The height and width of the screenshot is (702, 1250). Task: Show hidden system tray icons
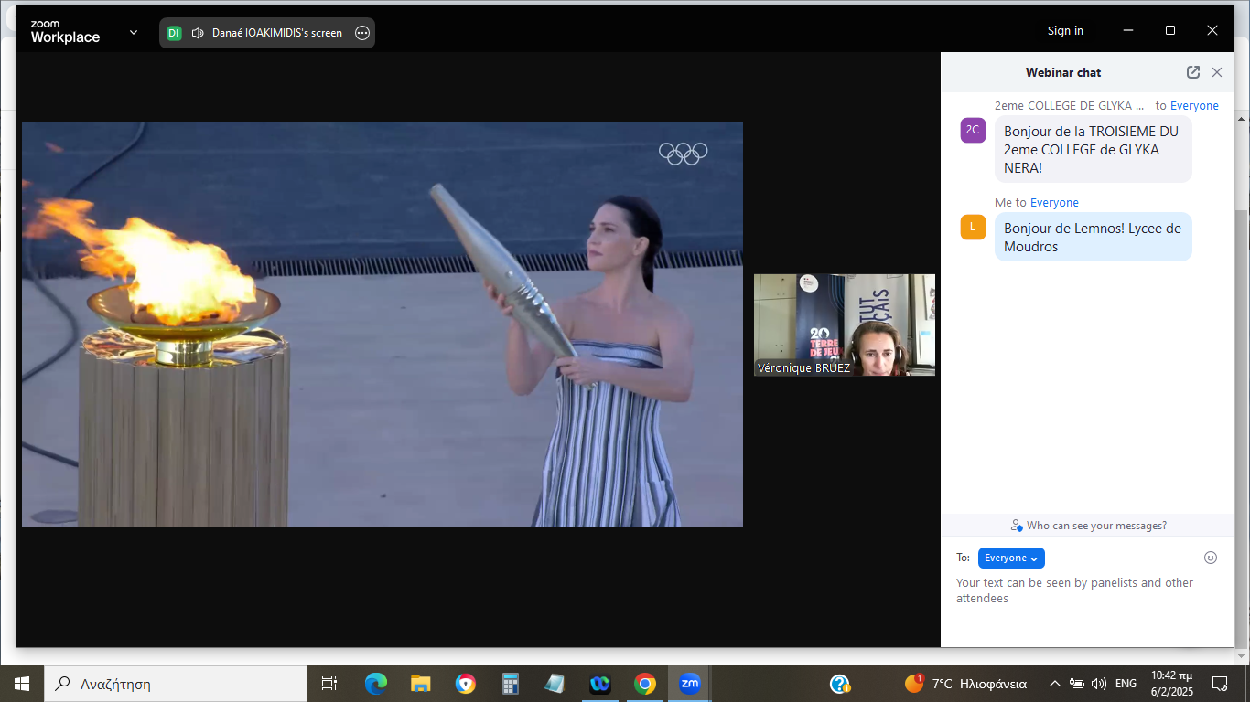pos(1054,684)
